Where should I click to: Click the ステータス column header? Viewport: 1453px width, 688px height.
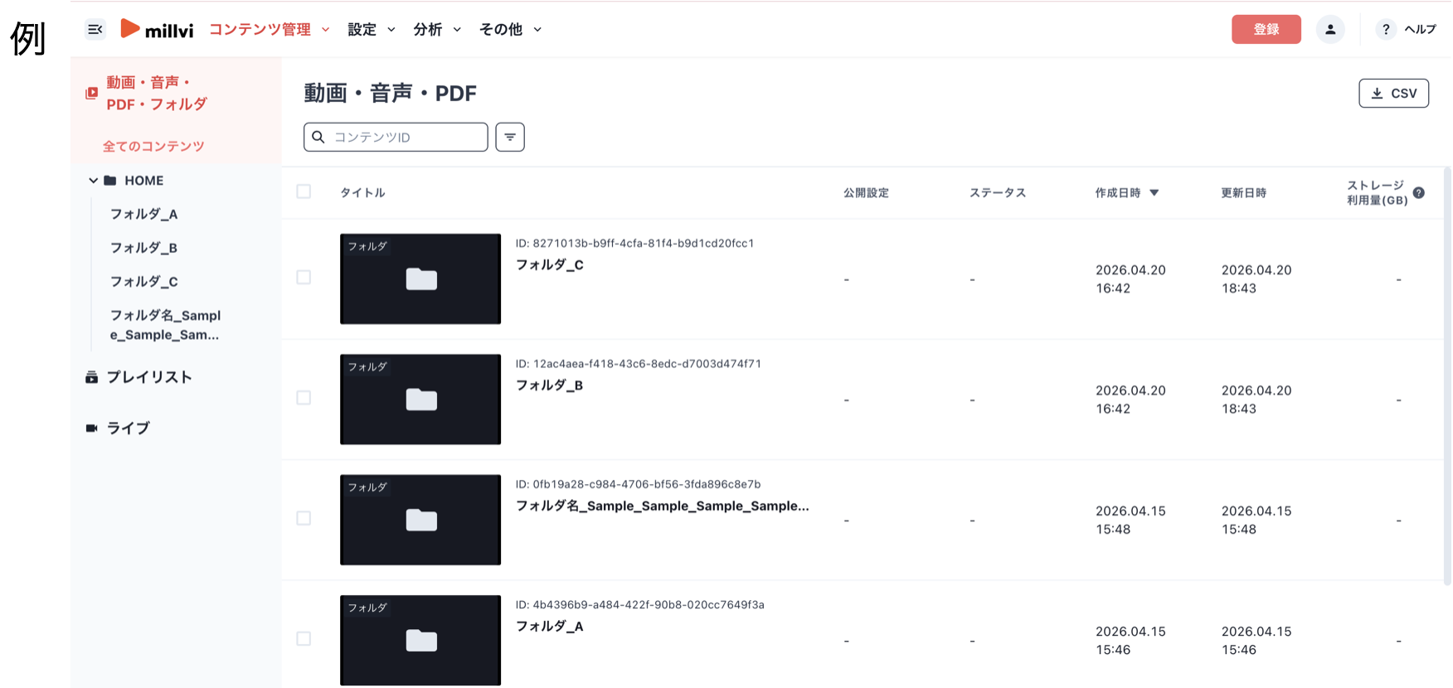[998, 192]
